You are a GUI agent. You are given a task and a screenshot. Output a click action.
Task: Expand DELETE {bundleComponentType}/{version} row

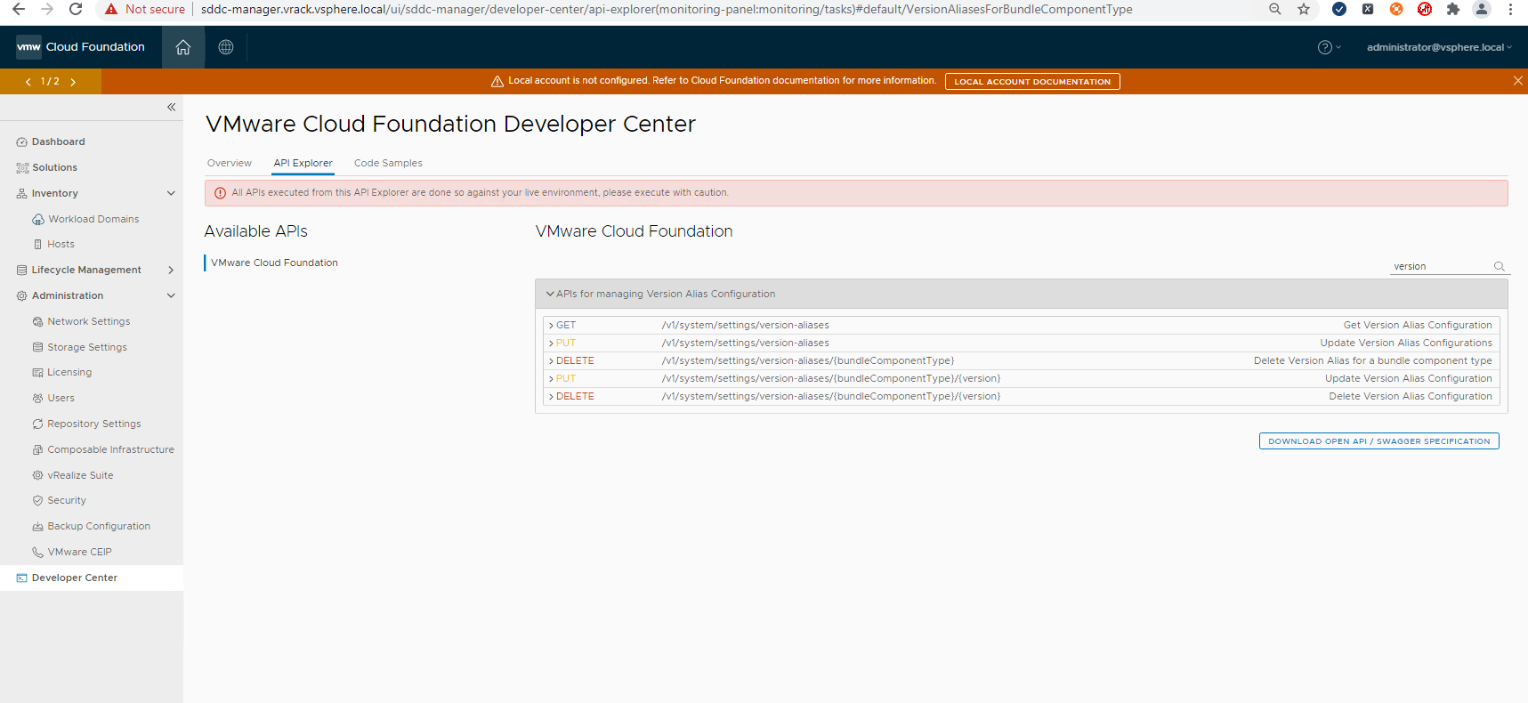click(x=1021, y=396)
